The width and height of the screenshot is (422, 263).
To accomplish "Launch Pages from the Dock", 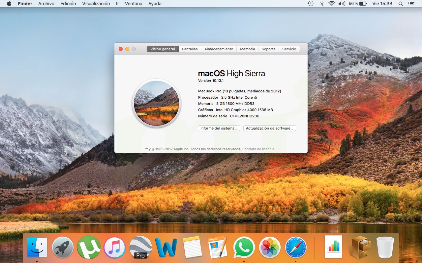I will pyautogui.click(x=218, y=247).
